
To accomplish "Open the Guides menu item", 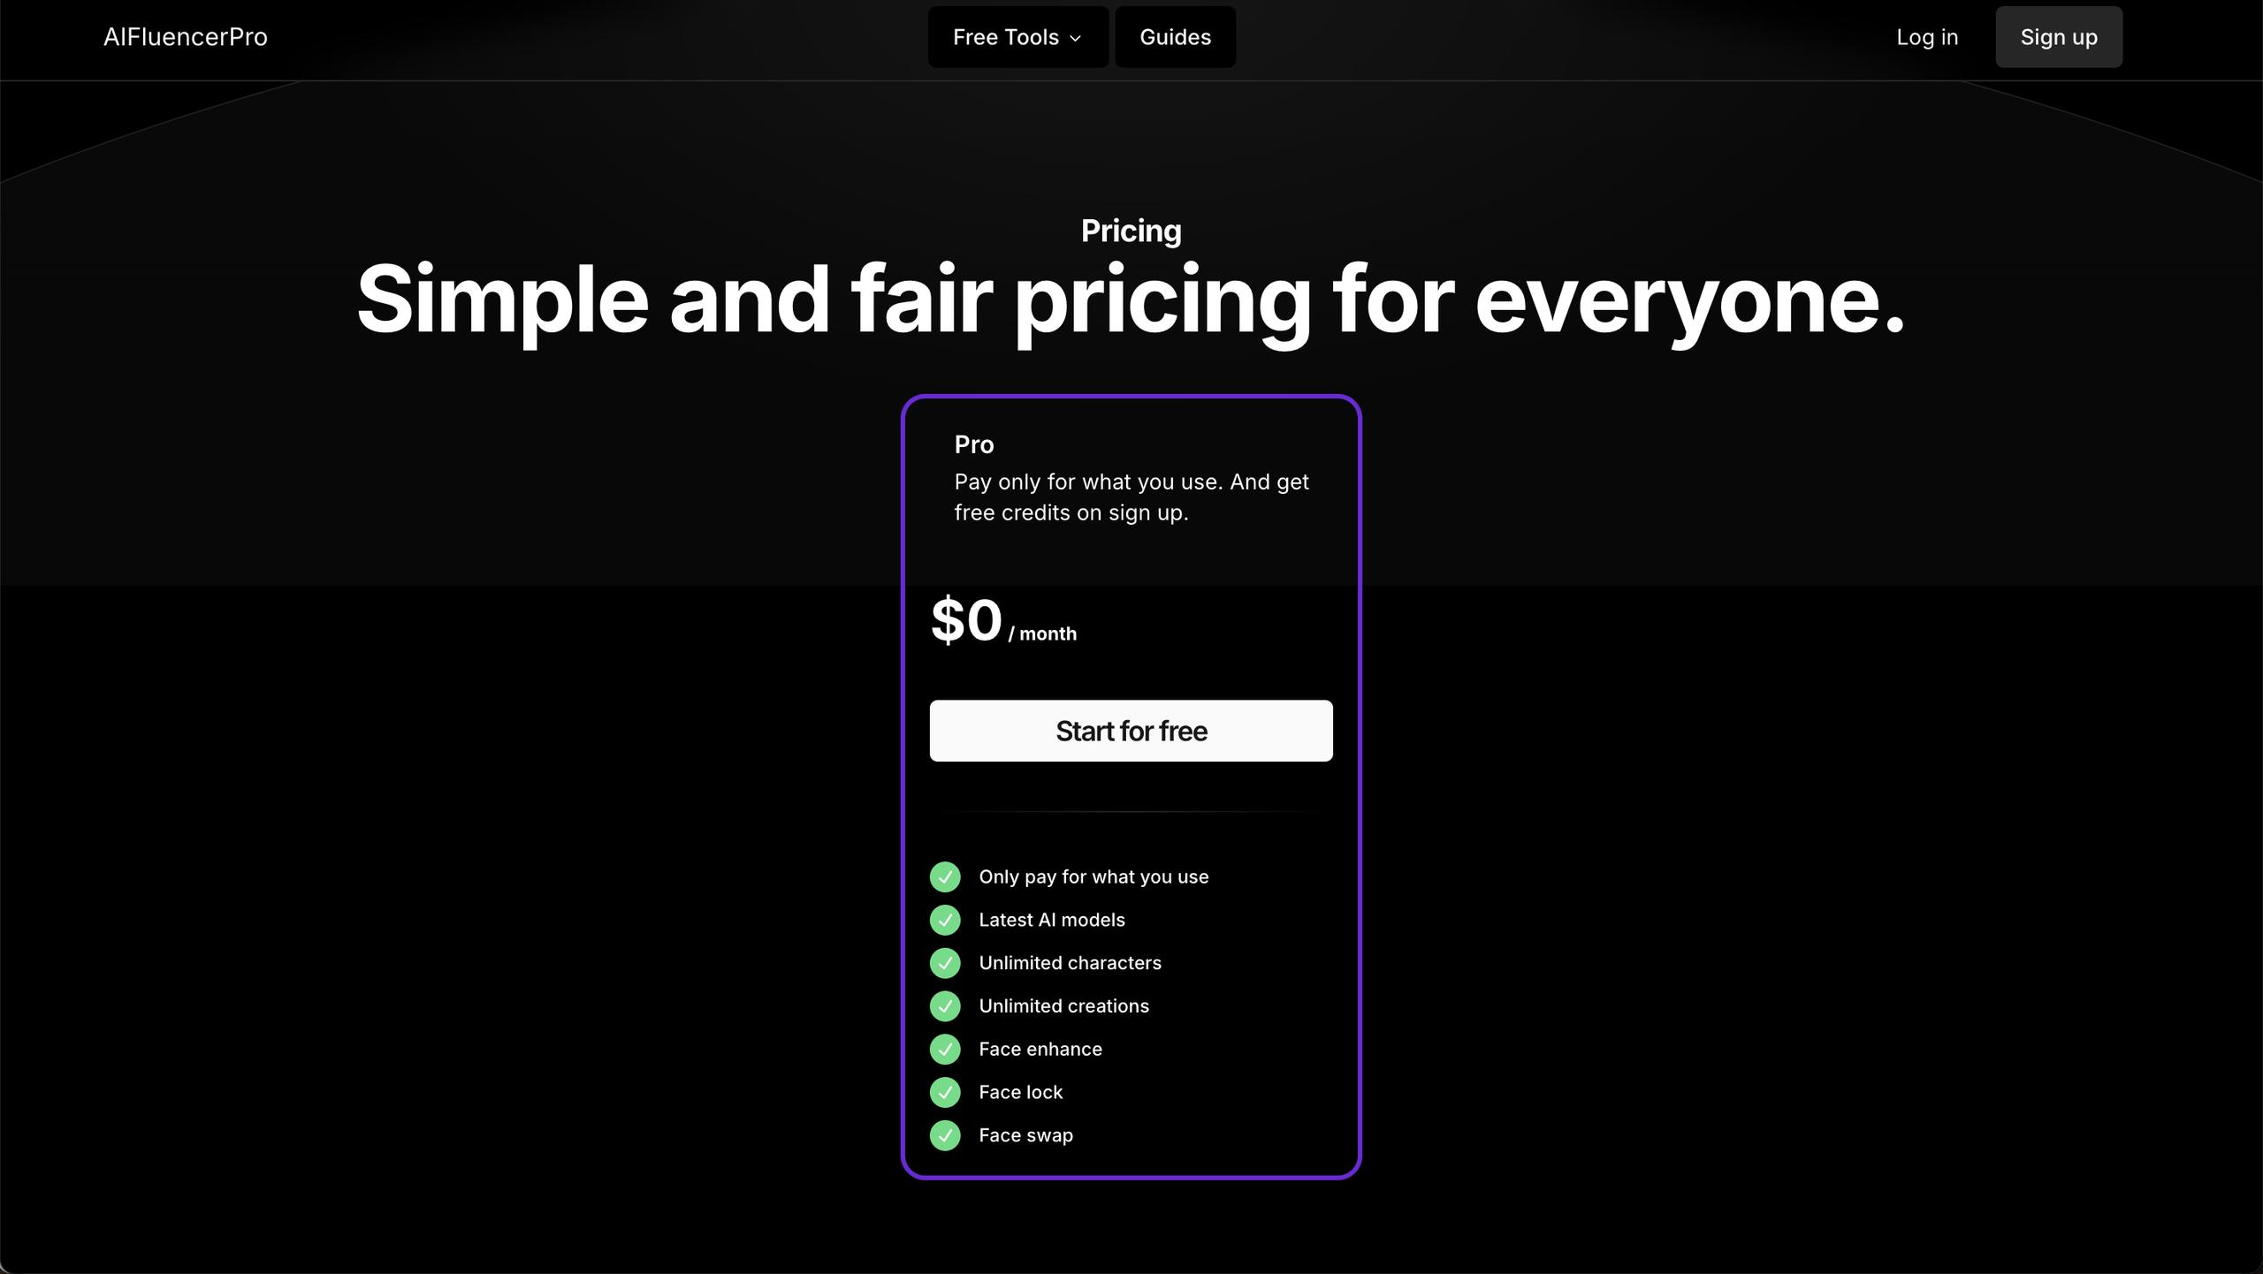I will (1175, 37).
